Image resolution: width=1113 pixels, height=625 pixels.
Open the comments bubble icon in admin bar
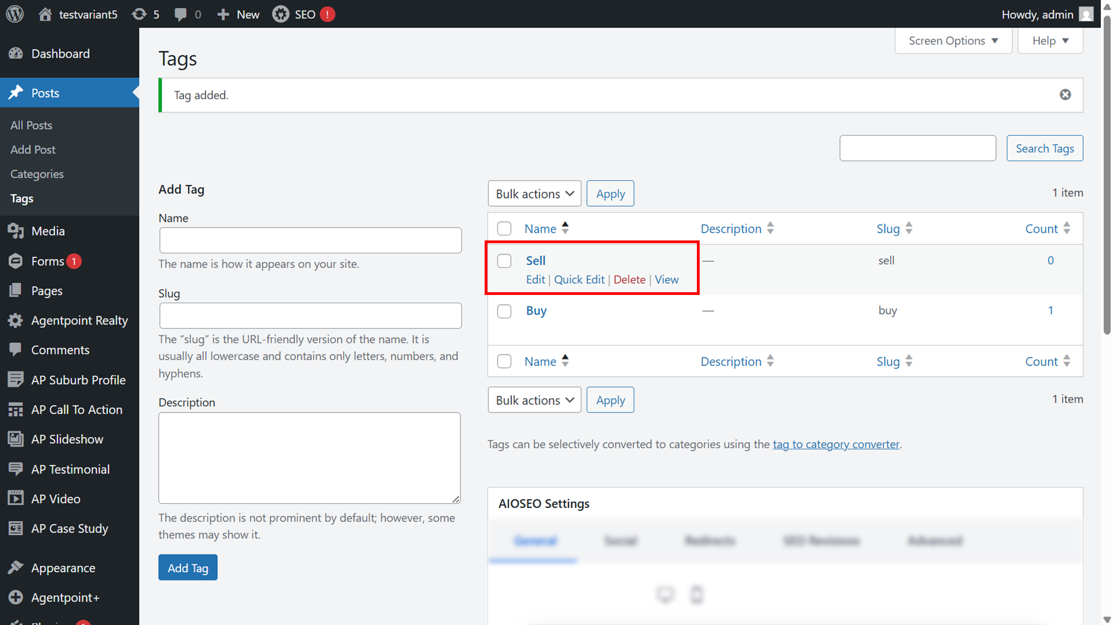[x=180, y=14]
